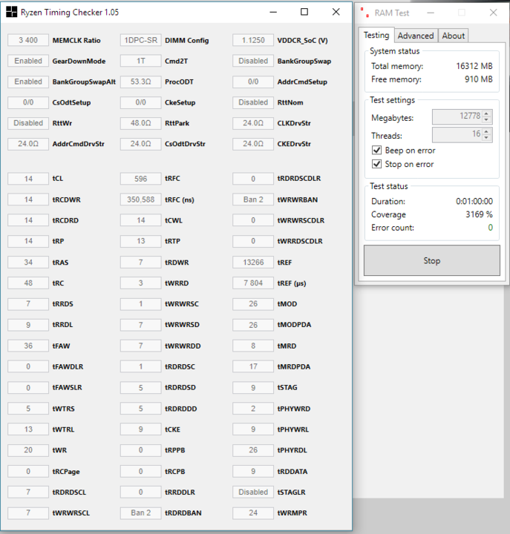Close the RAM Test window
This screenshot has width=510, height=534.
[x=493, y=13]
